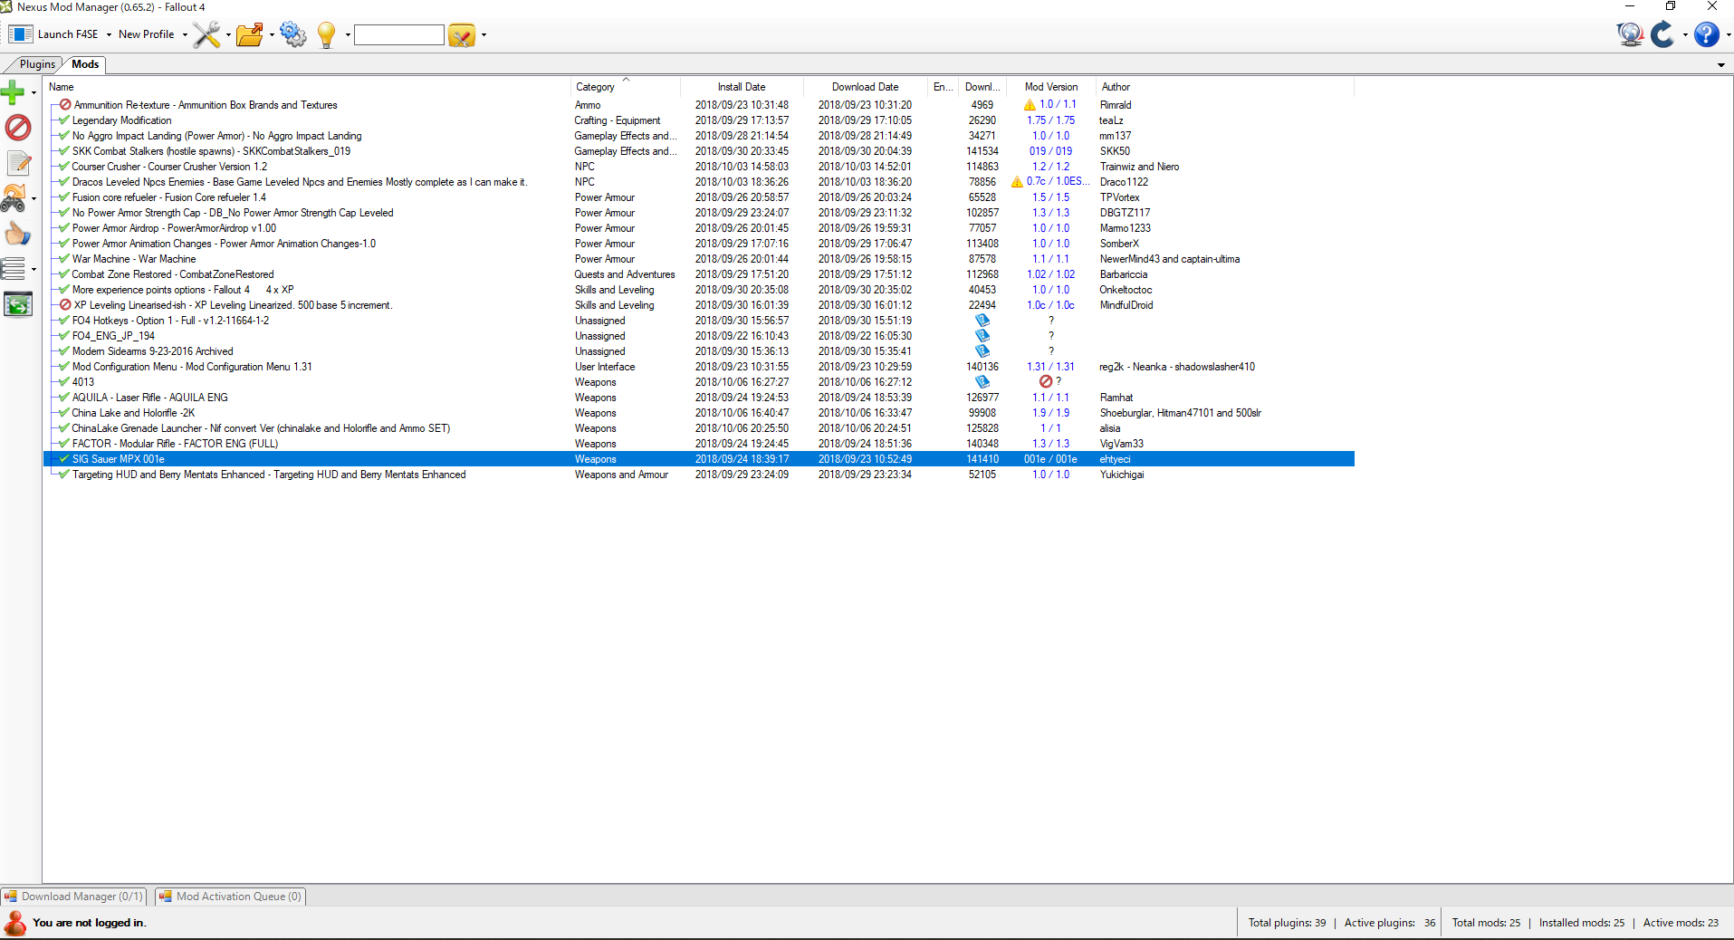Expand dropdown next to the tools icon

pyautogui.click(x=228, y=35)
